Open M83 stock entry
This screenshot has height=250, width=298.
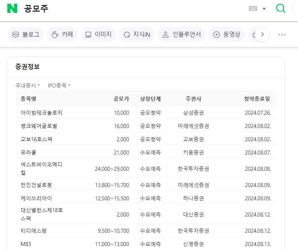(x=26, y=244)
